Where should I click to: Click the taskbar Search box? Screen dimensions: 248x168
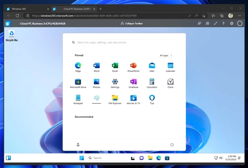[107, 158]
